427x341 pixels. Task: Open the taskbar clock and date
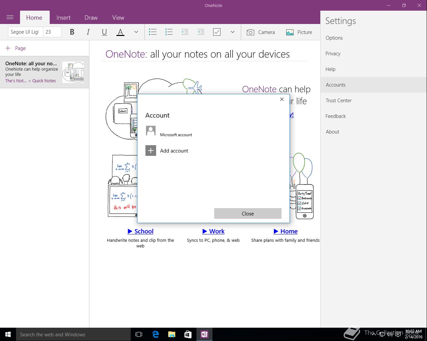pyautogui.click(x=413, y=334)
